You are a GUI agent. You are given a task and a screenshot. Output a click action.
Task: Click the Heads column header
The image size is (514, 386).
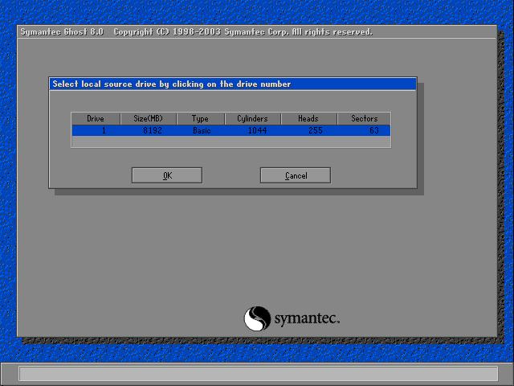308,118
